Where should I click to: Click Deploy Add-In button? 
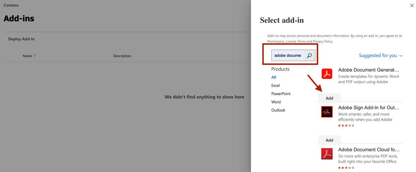point(21,39)
